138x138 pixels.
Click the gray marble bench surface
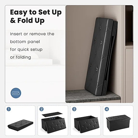93,96
